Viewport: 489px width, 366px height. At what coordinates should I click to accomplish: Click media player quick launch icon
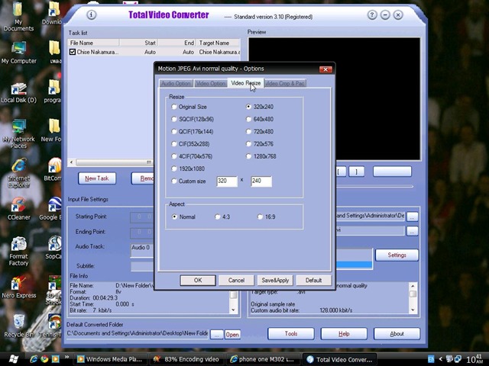(55, 359)
